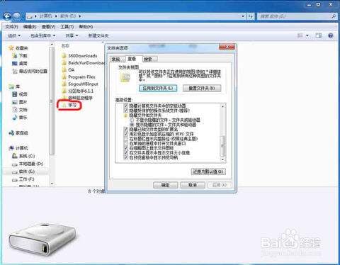Open 桌面 in the sidebar

(x=20, y=63)
